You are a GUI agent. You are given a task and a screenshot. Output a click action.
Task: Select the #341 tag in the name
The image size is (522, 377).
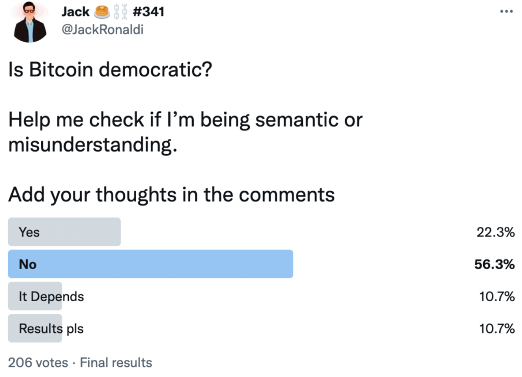pos(148,11)
